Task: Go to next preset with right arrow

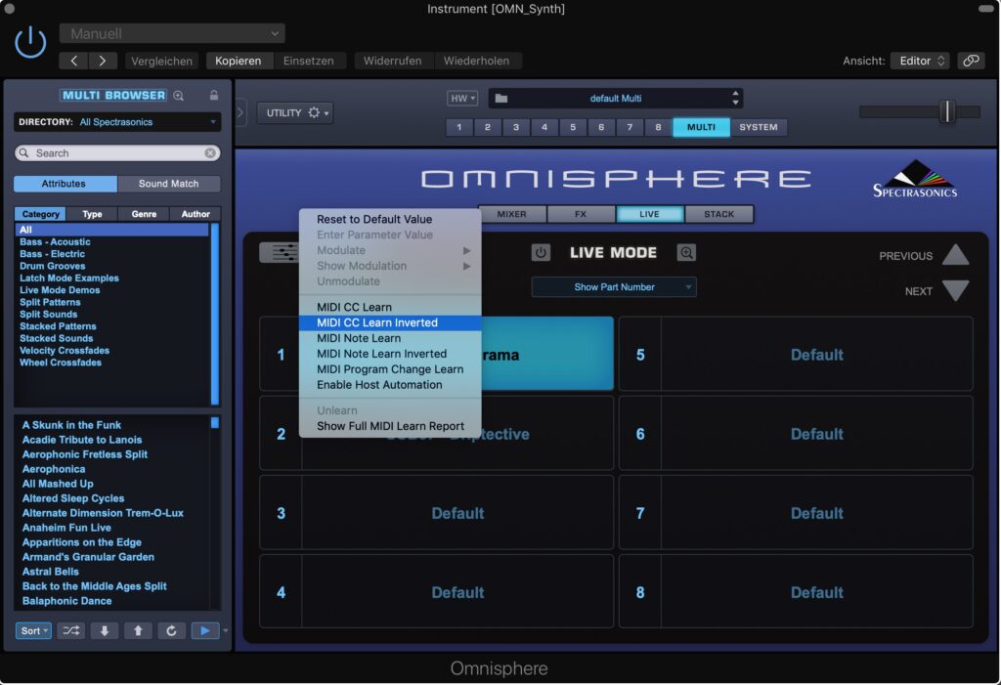Action: (x=102, y=61)
